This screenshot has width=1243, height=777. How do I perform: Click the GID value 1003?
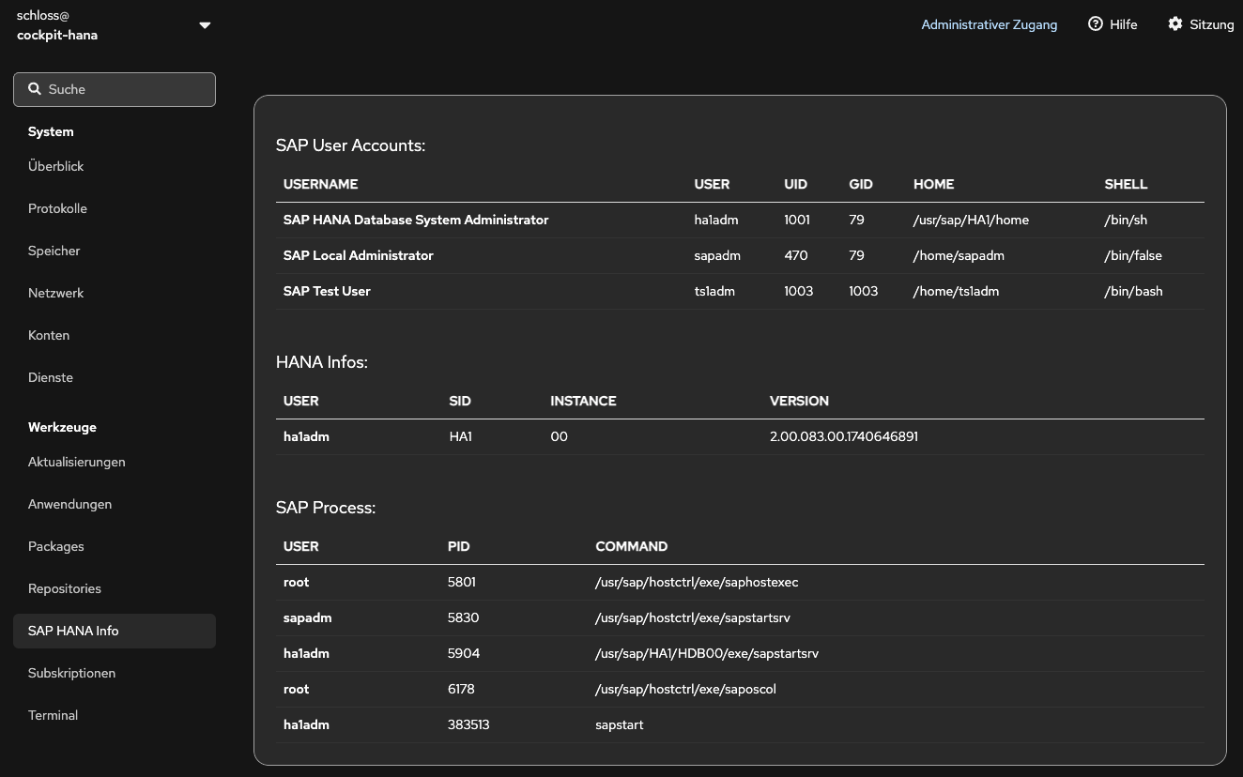click(864, 291)
